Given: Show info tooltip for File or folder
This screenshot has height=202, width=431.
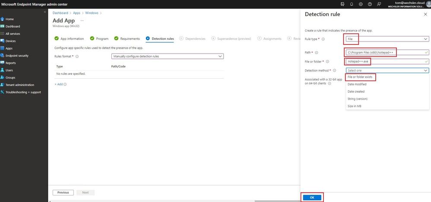Looking at the screenshot, I should 327,62.
